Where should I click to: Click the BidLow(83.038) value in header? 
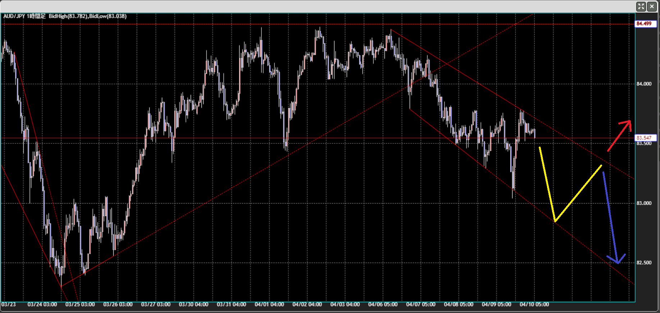point(108,16)
